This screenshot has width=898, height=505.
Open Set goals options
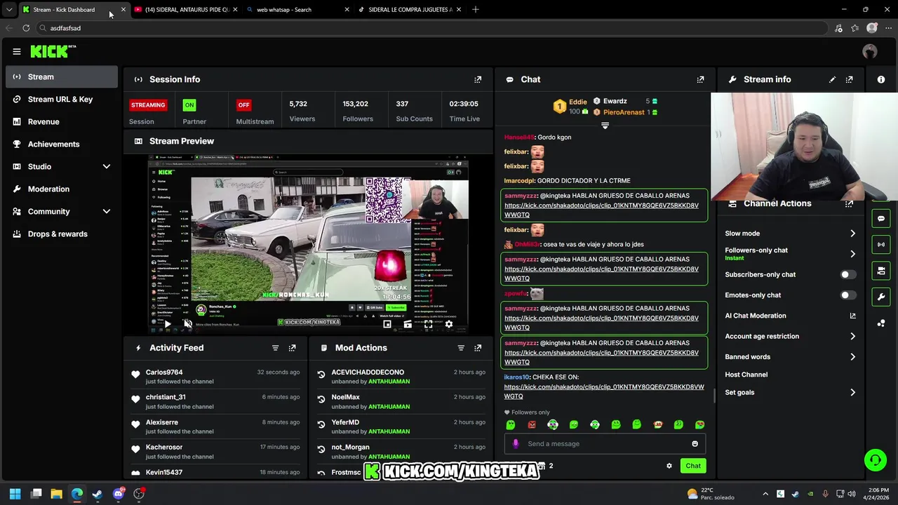[x=790, y=393]
